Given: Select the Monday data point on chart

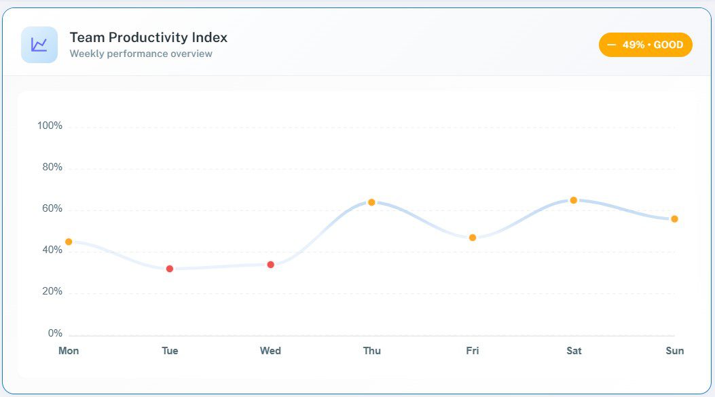Looking at the screenshot, I should [x=69, y=242].
